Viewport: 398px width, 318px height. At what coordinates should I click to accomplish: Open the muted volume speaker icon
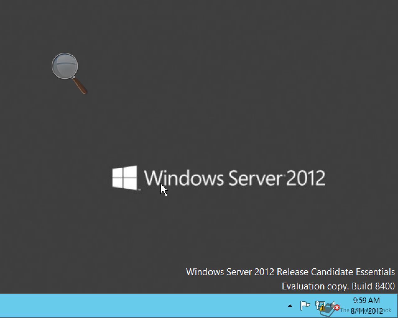[335, 306]
